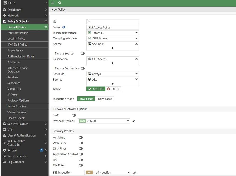Open the Outgoing Interface dropdown
This screenshot has height=176, width=236.
pos(112,38)
